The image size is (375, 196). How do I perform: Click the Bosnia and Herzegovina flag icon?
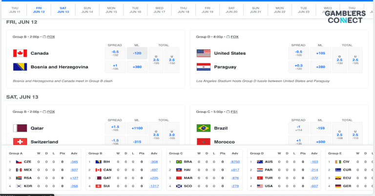pos(20,67)
